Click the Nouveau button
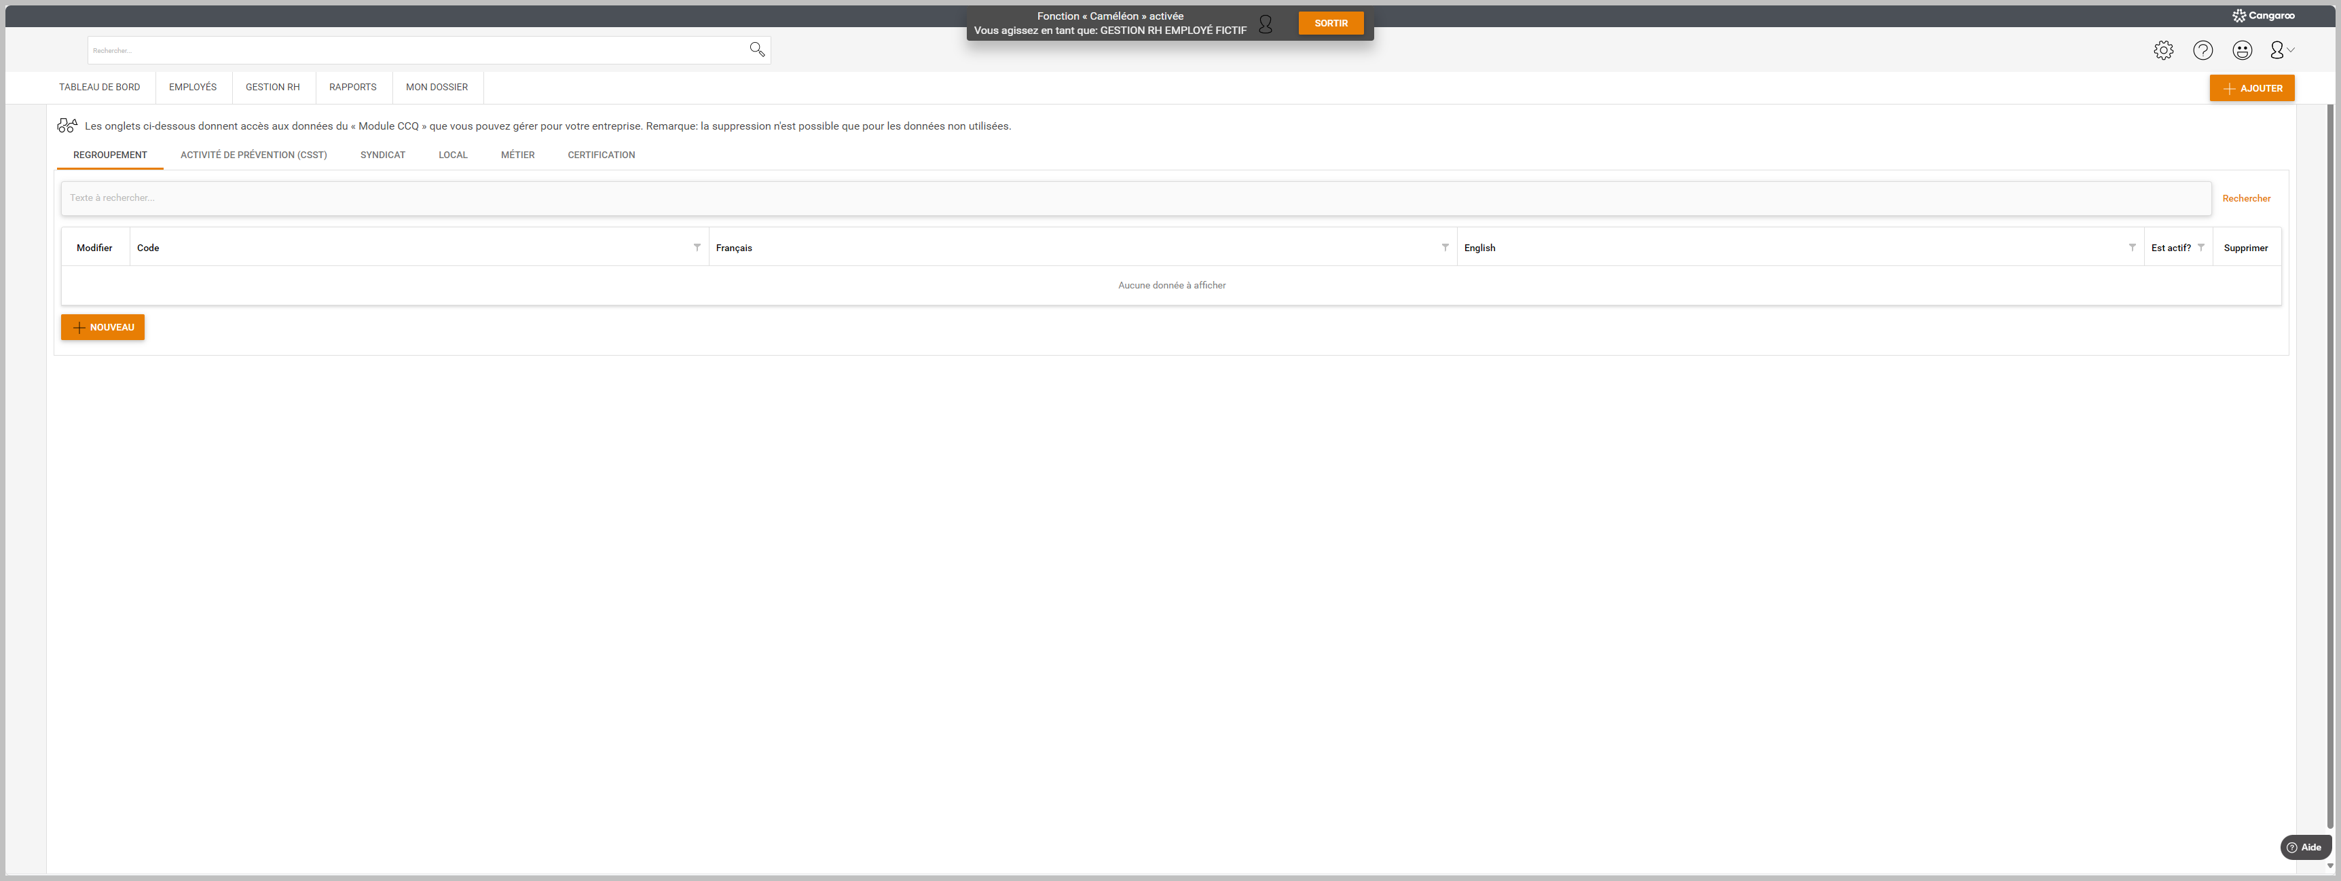 pyautogui.click(x=103, y=327)
